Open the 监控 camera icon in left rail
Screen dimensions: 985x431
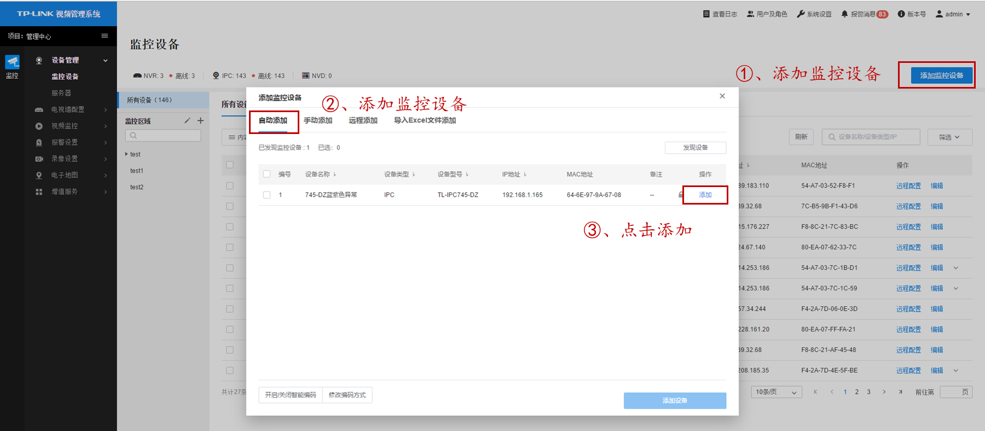tap(12, 62)
